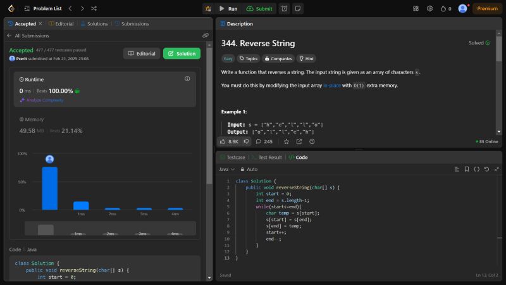Reset code with the undo arrow icon

[x=487, y=169]
